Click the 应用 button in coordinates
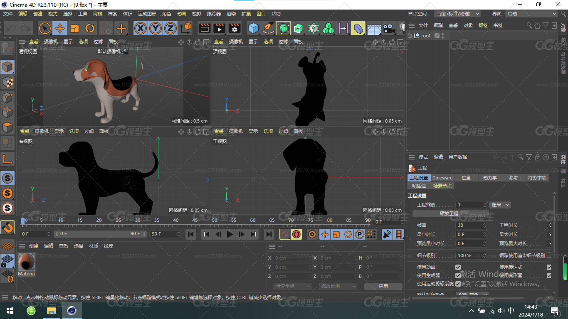The image size is (568, 319). tap(383, 286)
